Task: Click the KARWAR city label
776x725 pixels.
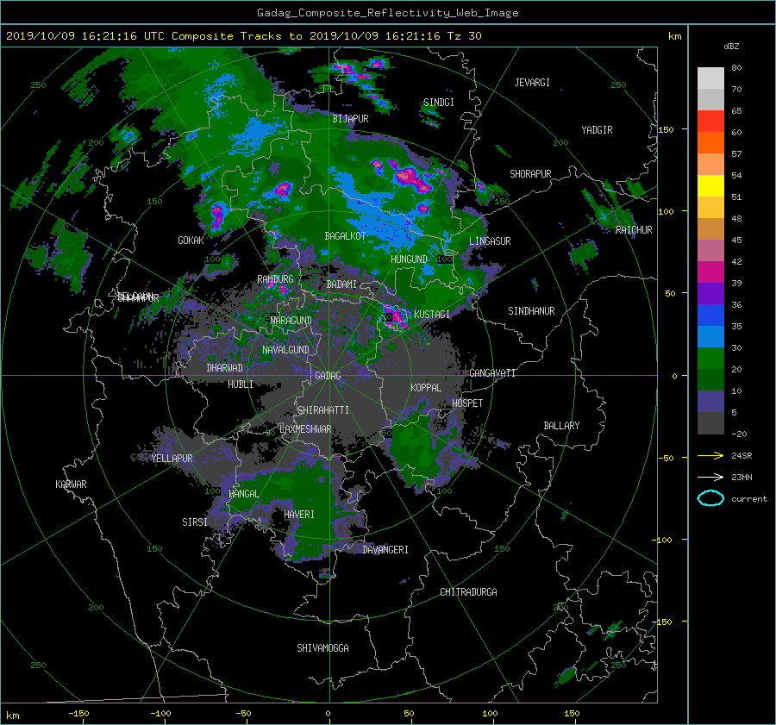Action: click(x=71, y=484)
